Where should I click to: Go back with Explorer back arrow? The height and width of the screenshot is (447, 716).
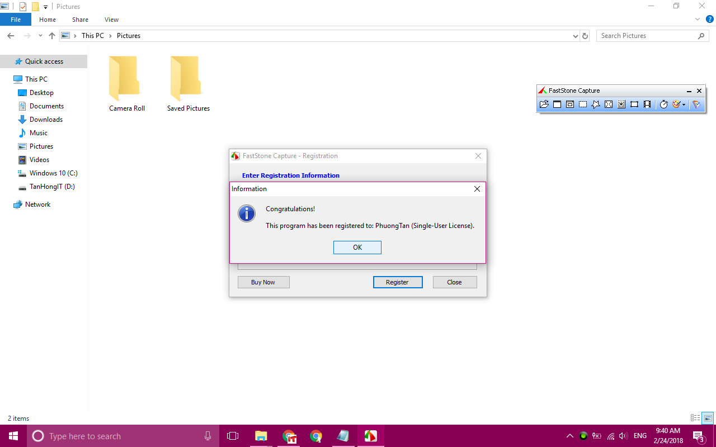[11, 36]
